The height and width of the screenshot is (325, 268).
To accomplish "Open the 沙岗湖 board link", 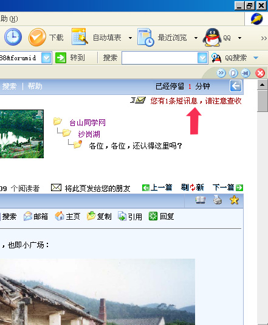I will click(x=89, y=135).
